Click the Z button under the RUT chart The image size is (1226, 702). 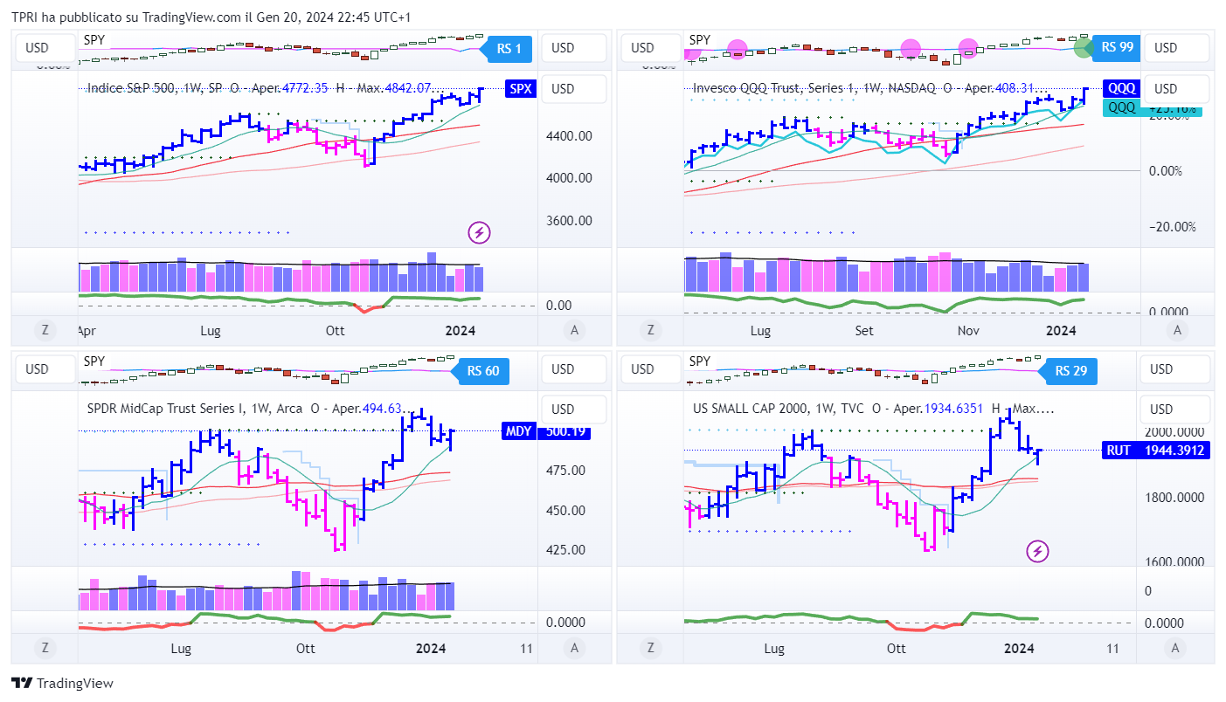point(649,648)
